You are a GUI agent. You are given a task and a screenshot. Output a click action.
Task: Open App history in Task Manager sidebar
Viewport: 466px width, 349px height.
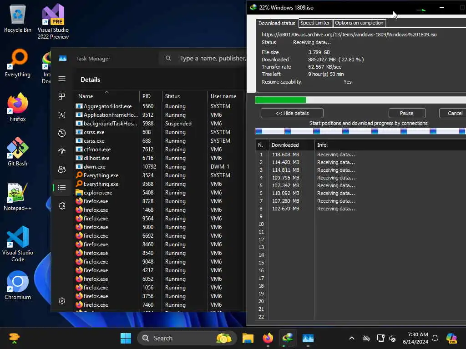(x=62, y=133)
